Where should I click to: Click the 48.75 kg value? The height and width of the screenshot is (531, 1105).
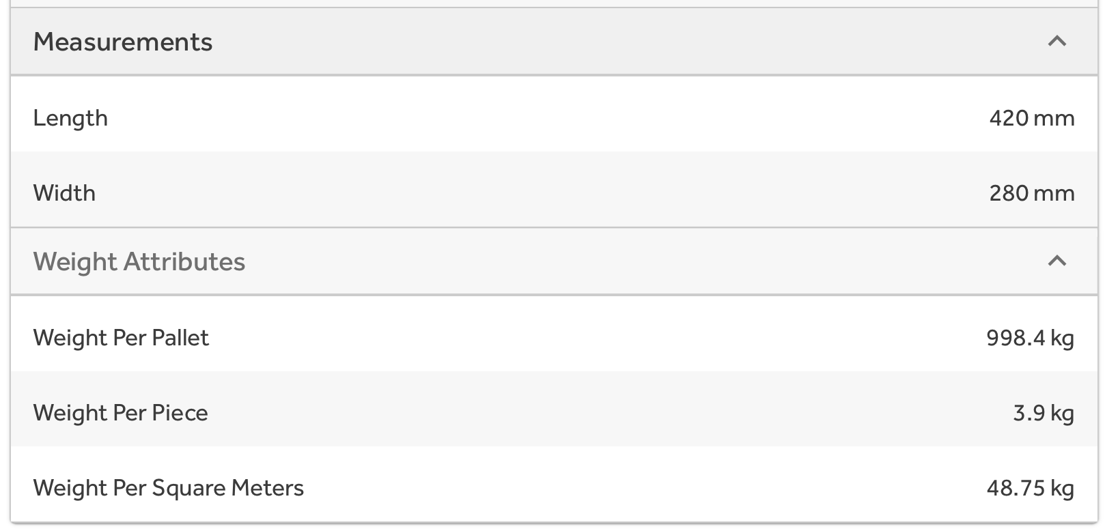[1030, 488]
